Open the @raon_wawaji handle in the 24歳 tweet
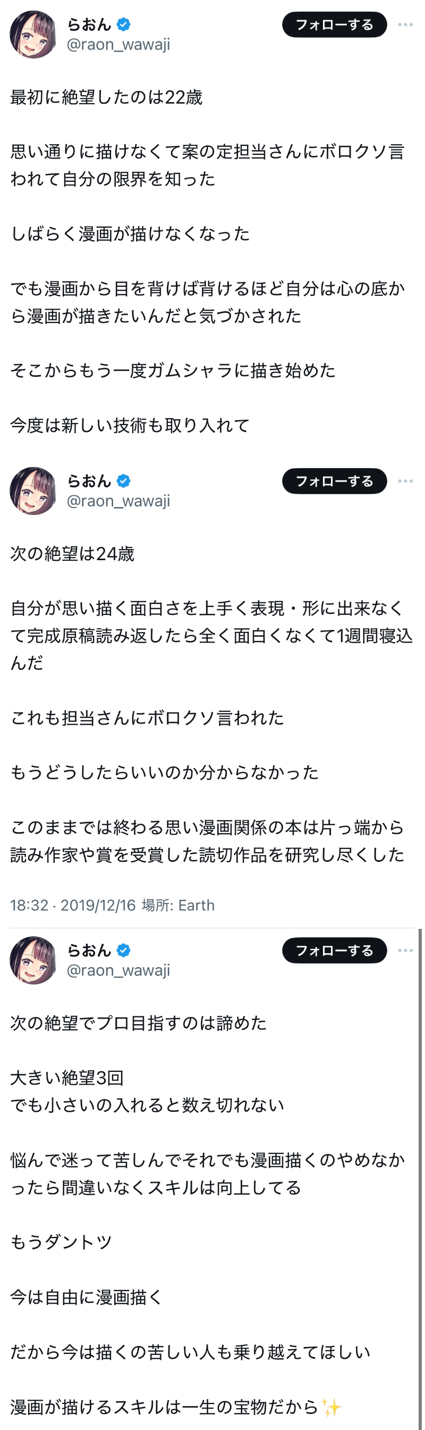The width and height of the screenshot is (425, 1430). (118, 501)
